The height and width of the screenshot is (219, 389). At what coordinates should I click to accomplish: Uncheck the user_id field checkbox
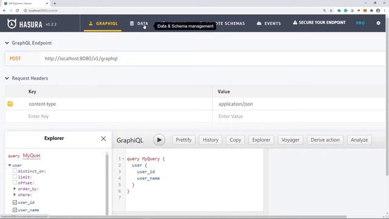point(15,203)
